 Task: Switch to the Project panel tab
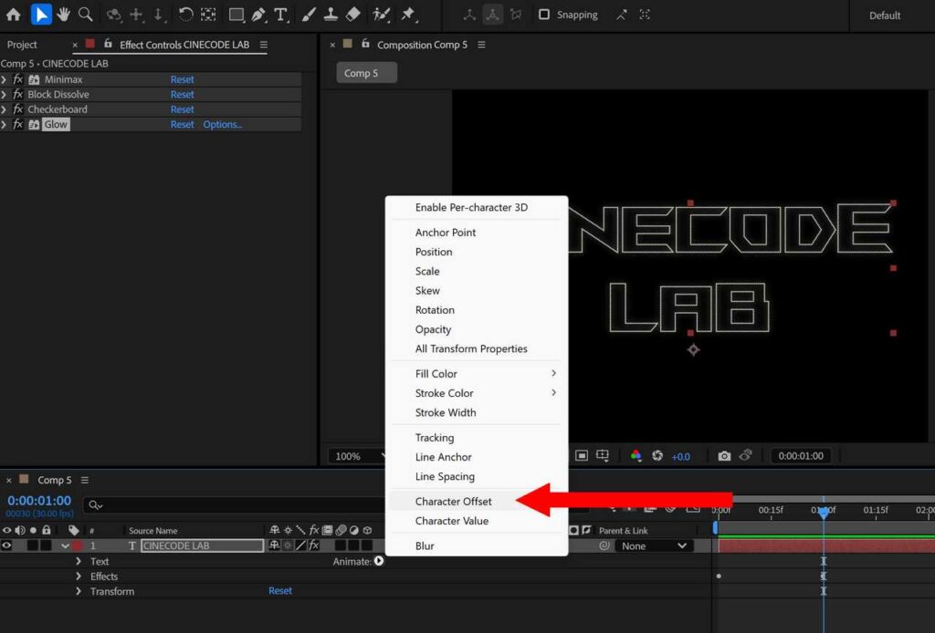[22, 45]
